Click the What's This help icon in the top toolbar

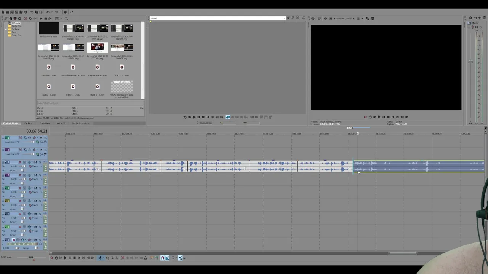point(71,12)
